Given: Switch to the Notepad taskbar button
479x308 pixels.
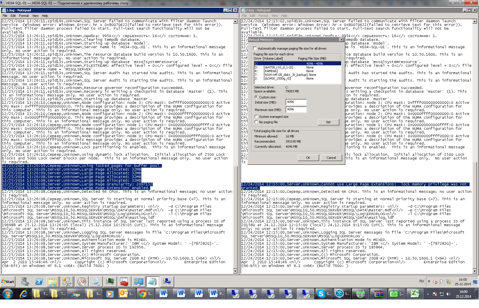Looking at the screenshot, I should [x=152, y=282].
